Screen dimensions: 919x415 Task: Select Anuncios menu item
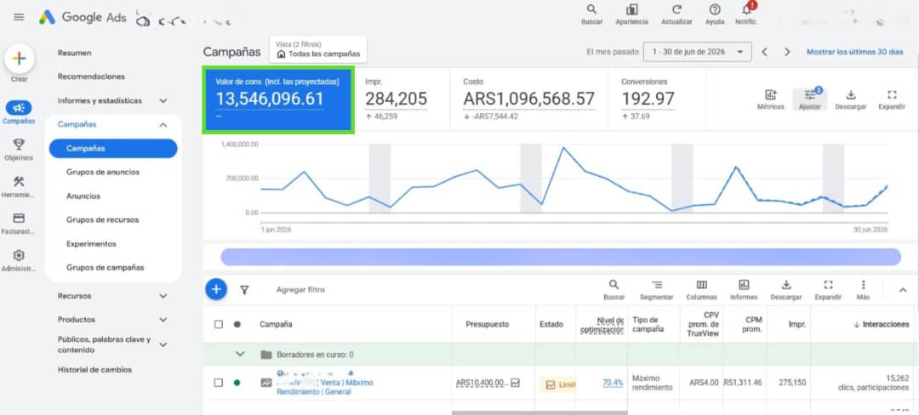click(83, 196)
